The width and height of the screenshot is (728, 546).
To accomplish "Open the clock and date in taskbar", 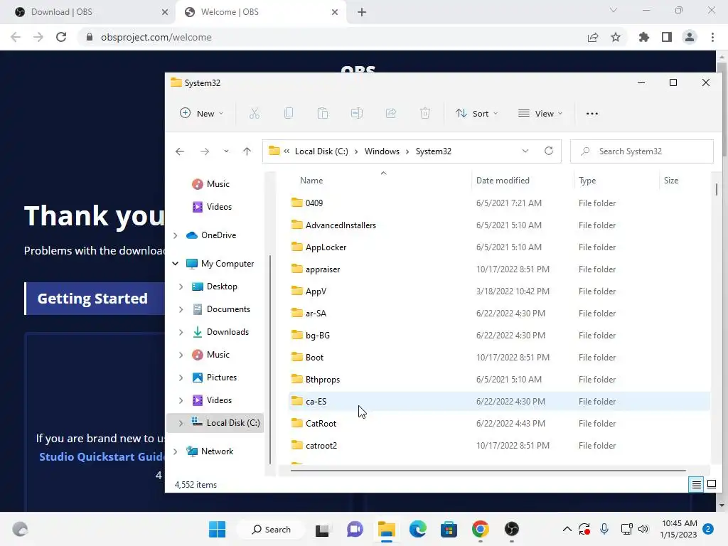I will [679, 529].
